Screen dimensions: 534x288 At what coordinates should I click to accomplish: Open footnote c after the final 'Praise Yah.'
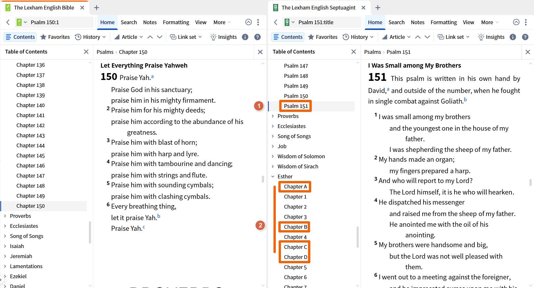pyautogui.click(x=144, y=227)
